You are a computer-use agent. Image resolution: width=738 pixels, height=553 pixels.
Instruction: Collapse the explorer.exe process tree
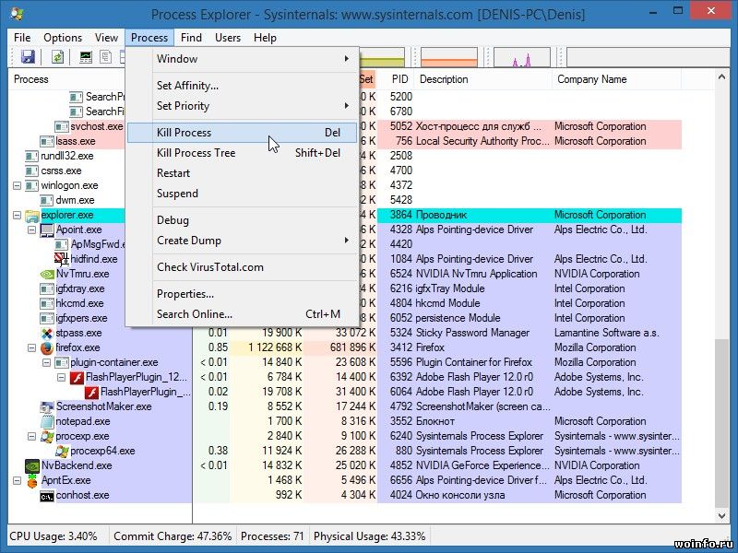17,216
